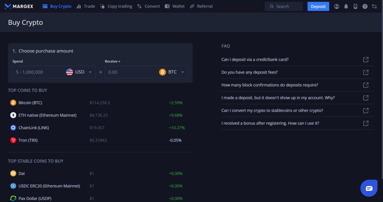The image size is (383, 202).
Task: Open the Wallet page
Action: click(175, 6)
